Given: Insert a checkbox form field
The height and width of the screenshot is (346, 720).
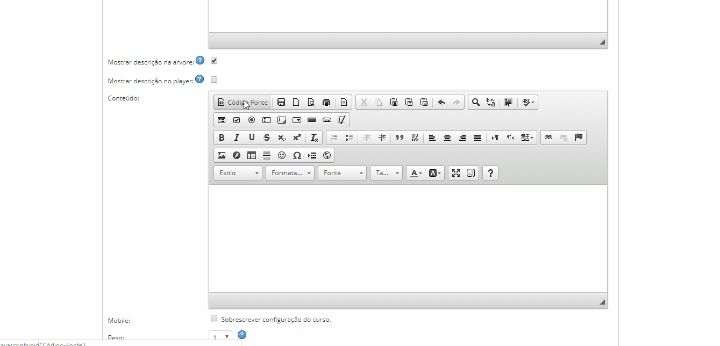Looking at the screenshot, I should pyautogui.click(x=237, y=120).
